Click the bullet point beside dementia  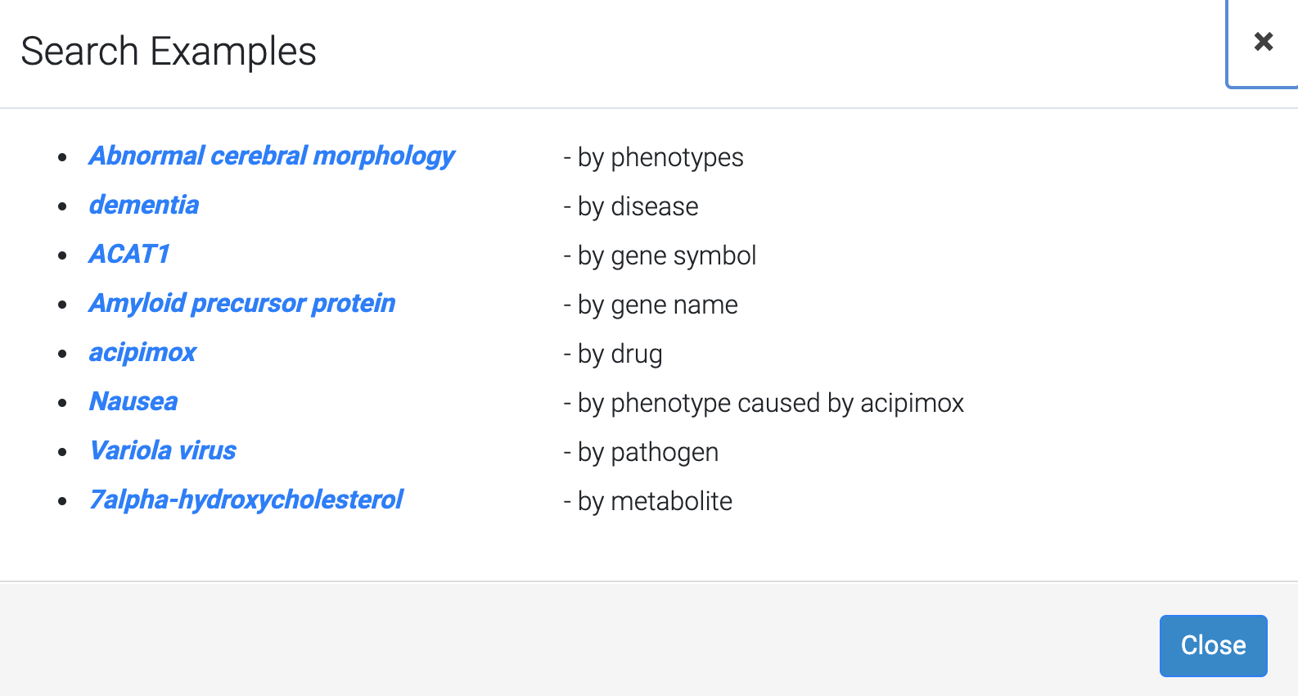tap(62, 206)
